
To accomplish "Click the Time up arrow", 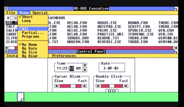I will [85, 65].
